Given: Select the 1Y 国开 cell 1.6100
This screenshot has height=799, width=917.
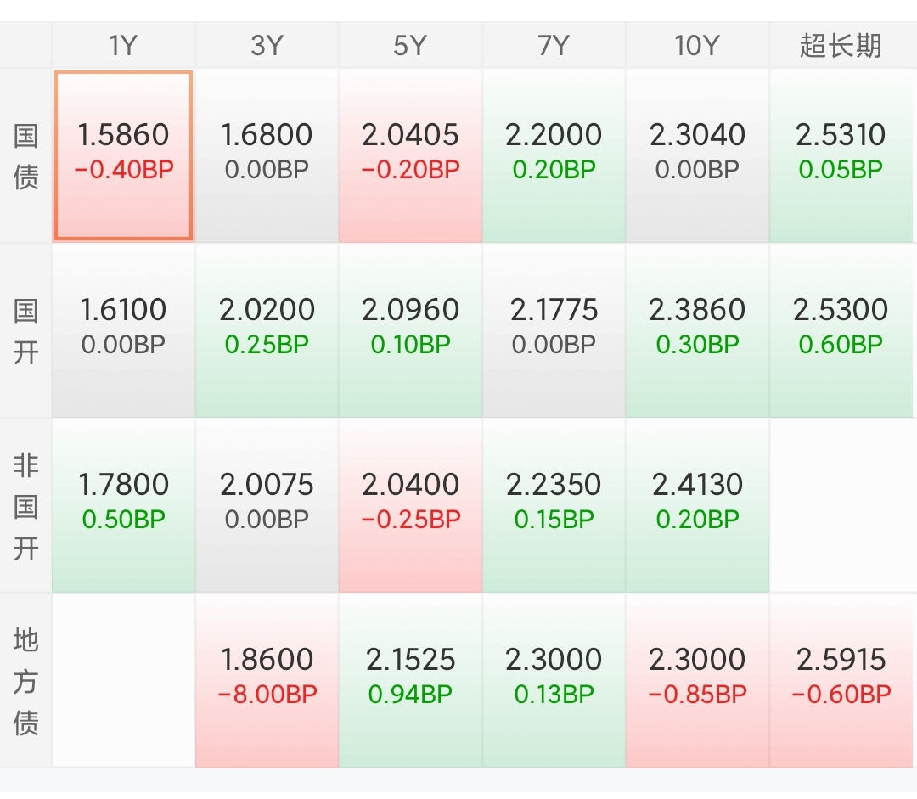Looking at the screenshot, I should tap(124, 330).
